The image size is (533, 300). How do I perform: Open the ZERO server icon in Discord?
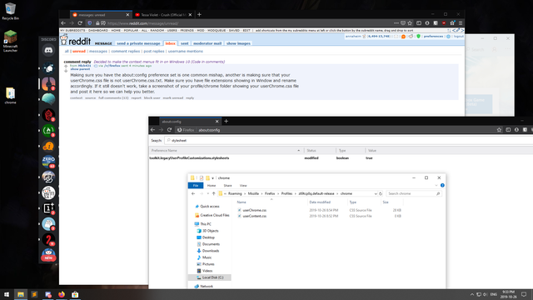[48, 161]
